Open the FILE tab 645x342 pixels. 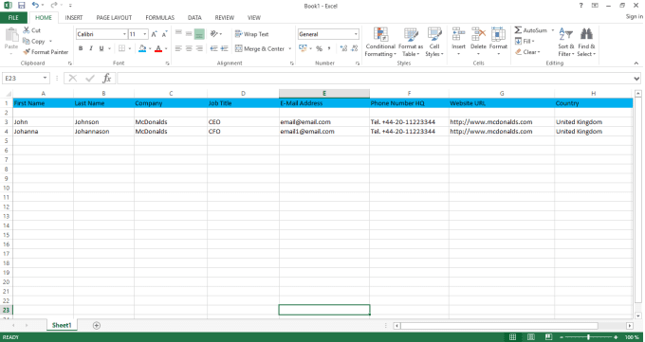tap(13, 18)
